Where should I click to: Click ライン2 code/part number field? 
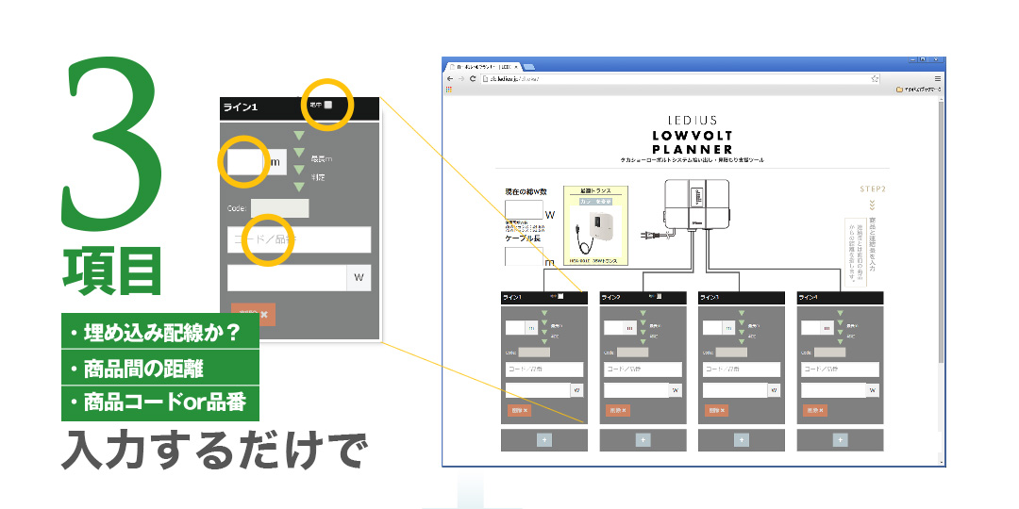click(643, 369)
